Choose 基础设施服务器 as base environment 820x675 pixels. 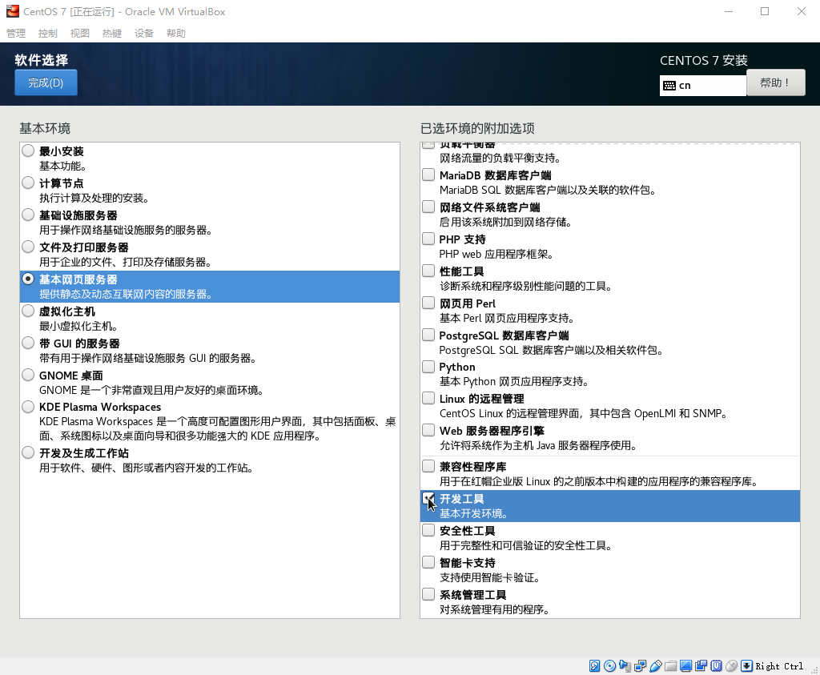[x=28, y=215]
